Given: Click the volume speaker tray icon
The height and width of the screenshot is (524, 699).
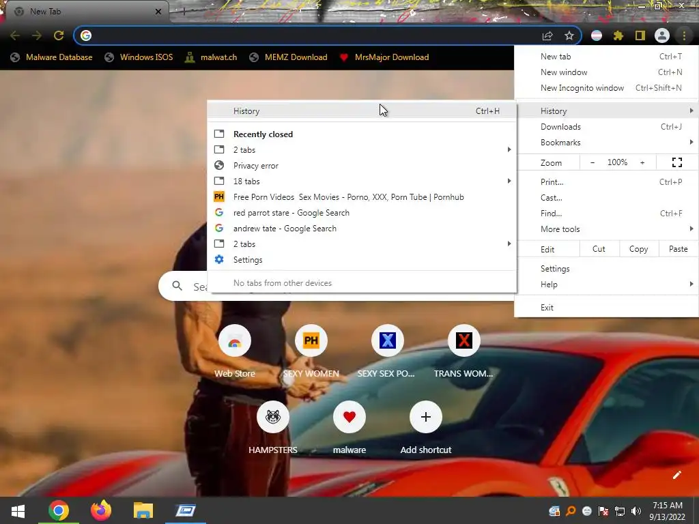Looking at the screenshot, I should click(x=636, y=511).
